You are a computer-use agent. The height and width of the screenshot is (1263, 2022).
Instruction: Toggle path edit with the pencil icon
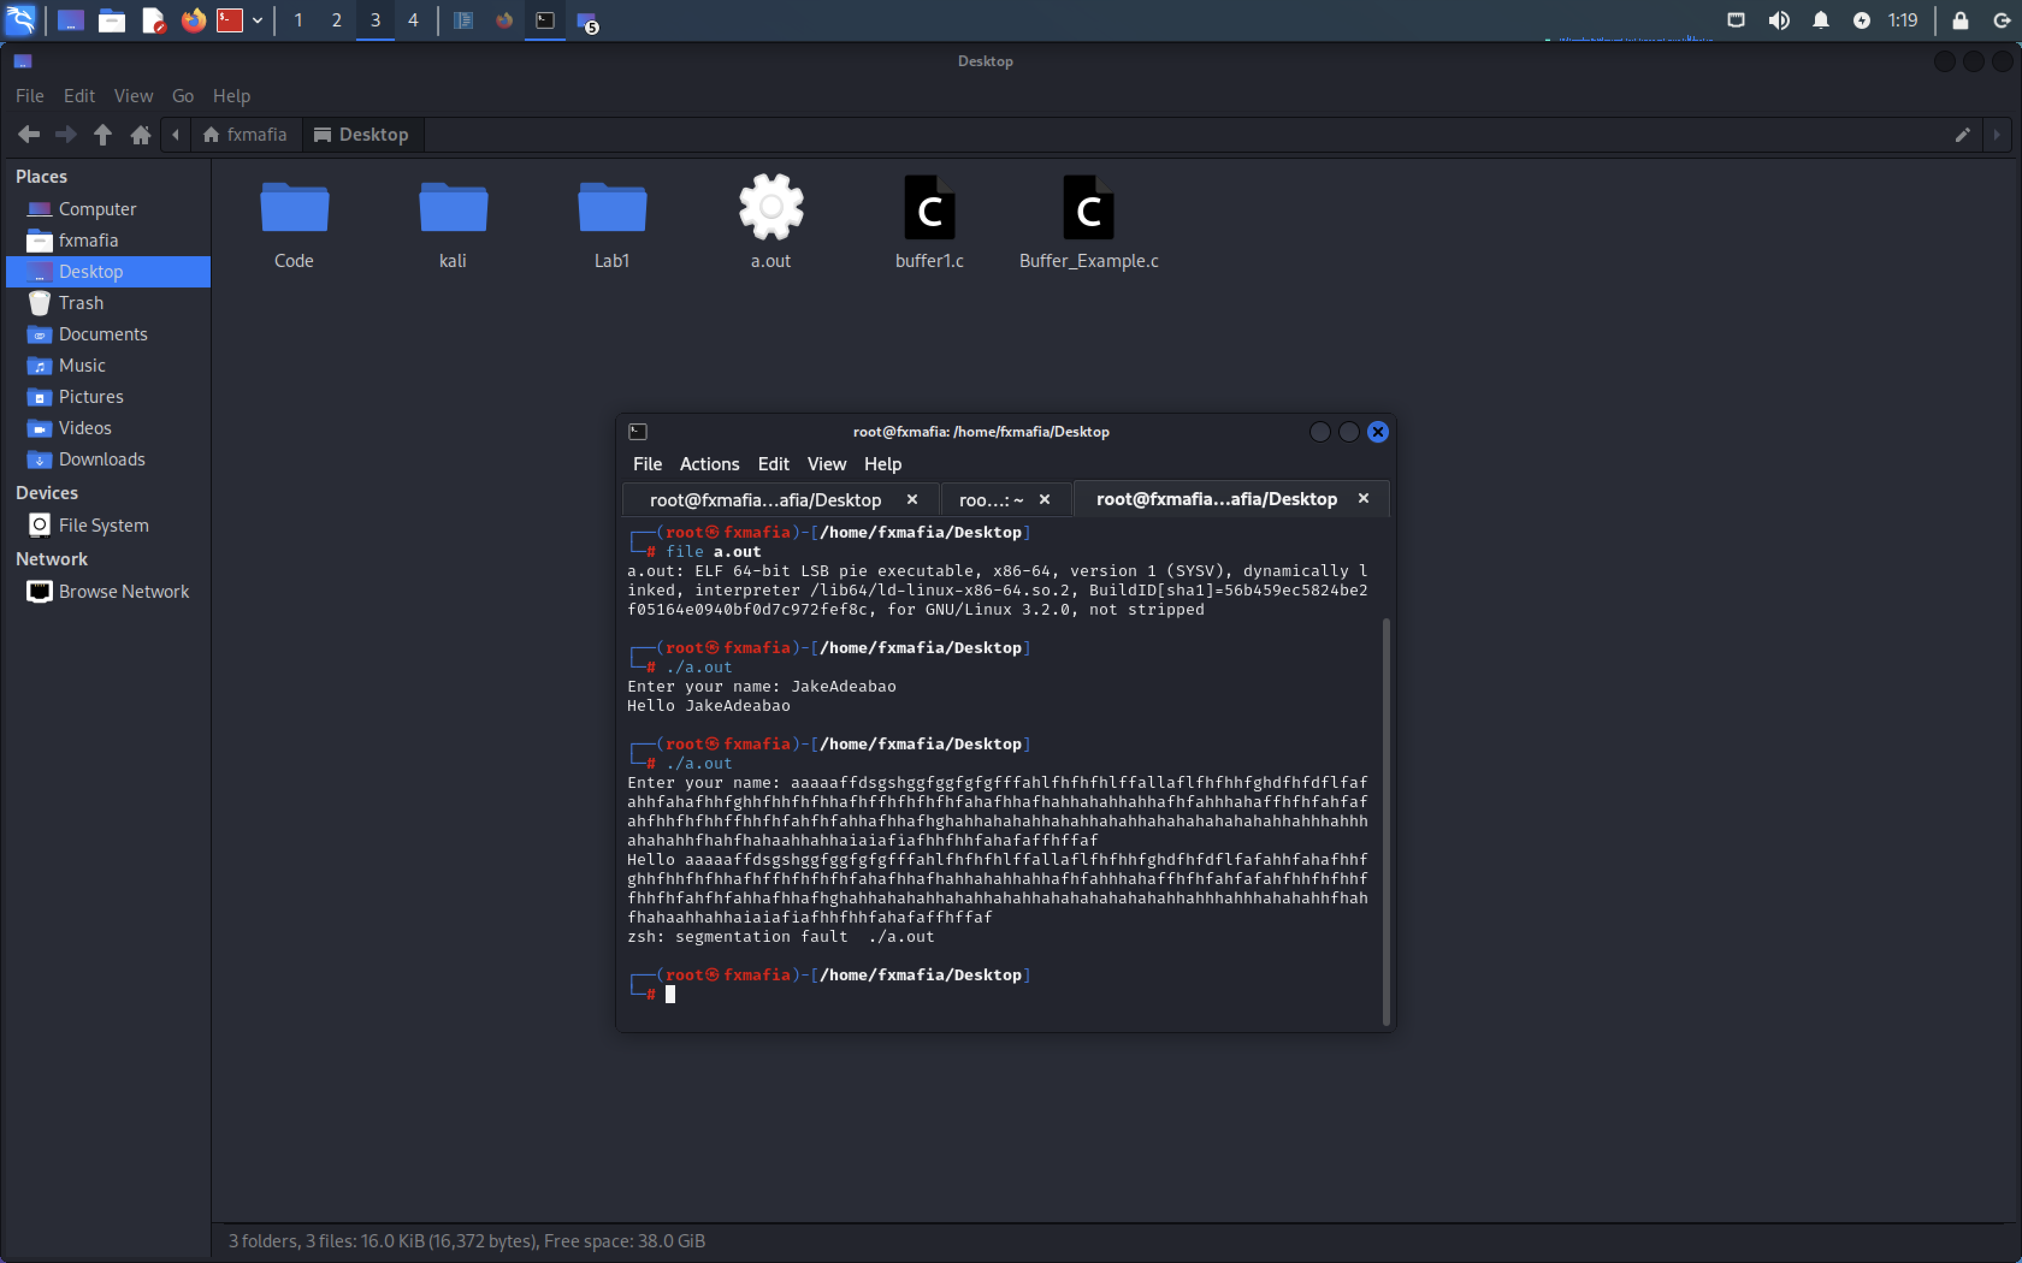tap(1962, 135)
